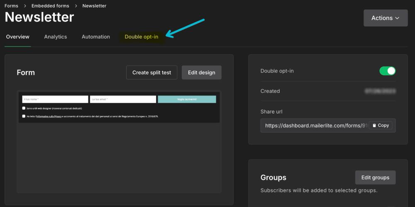The image size is (415, 207).
Task: Click the Edit groups button
Action: pyautogui.click(x=375, y=178)
